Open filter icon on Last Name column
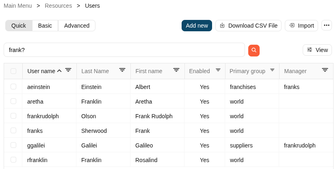 point(122,70)
